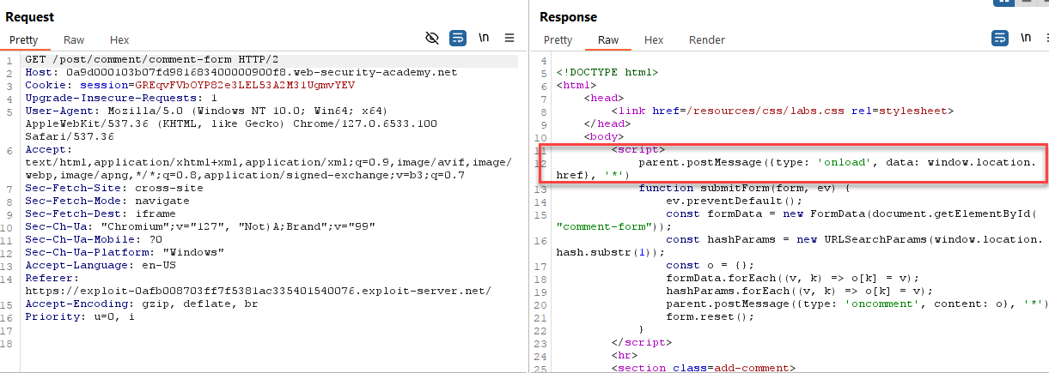Click the Host header line in Request
This screenshot has width=1049, height=373.
[241, 73]
